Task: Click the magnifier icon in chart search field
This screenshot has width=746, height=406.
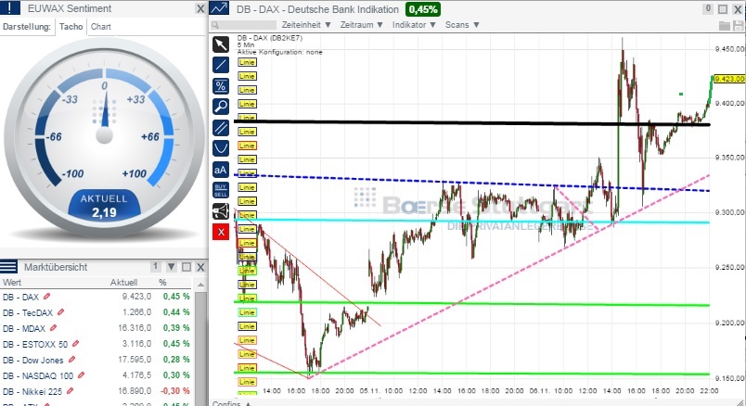Action: [x=215, y=25]
